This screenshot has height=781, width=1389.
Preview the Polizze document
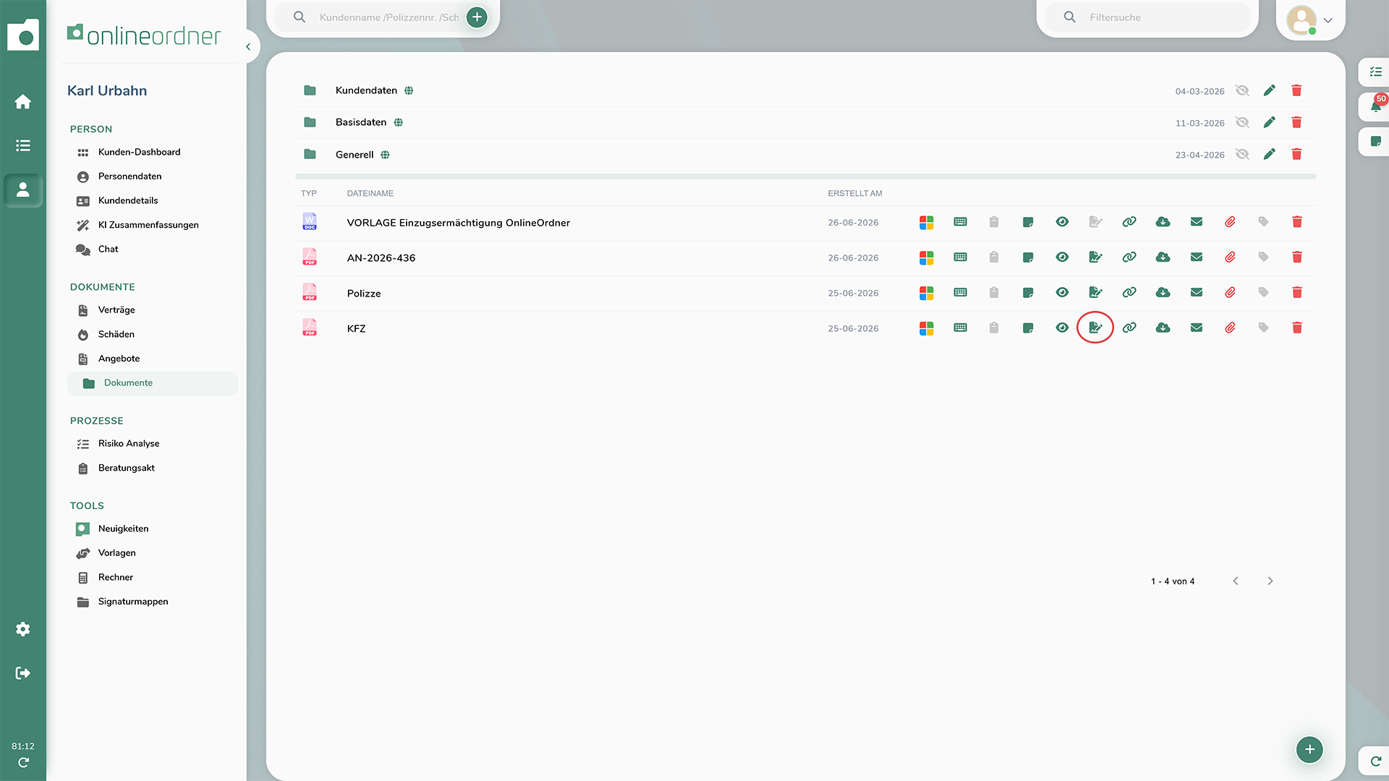pos(1062,293)
